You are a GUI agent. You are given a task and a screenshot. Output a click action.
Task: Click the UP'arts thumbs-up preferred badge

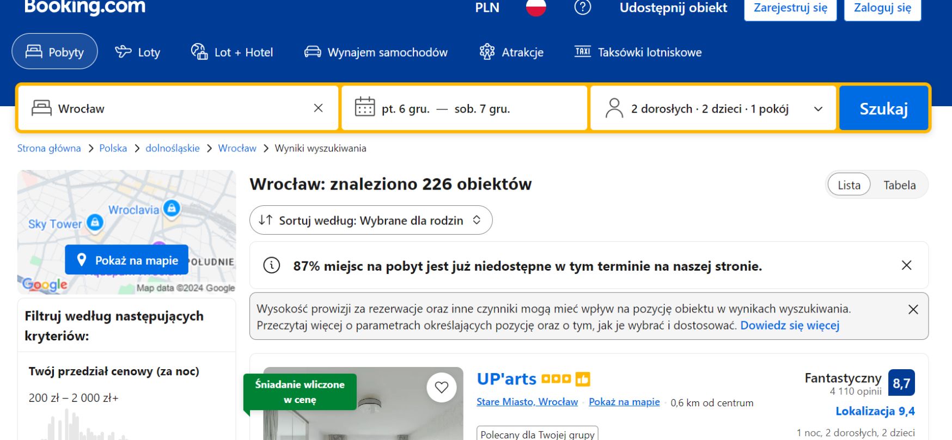(x=583, y=379)
